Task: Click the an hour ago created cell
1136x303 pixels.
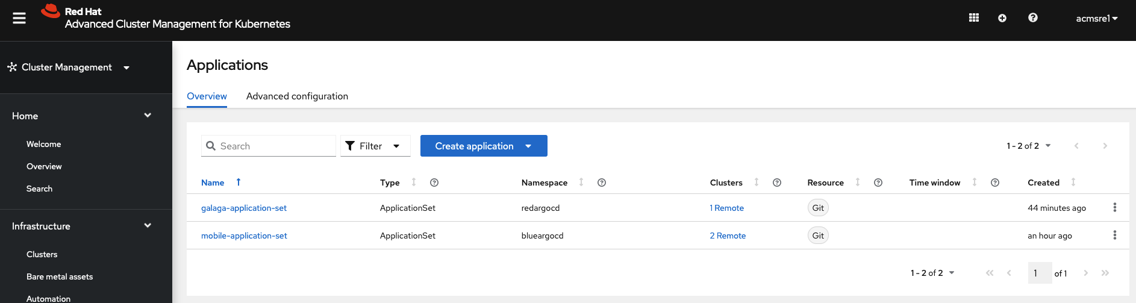Action: 1050,236
